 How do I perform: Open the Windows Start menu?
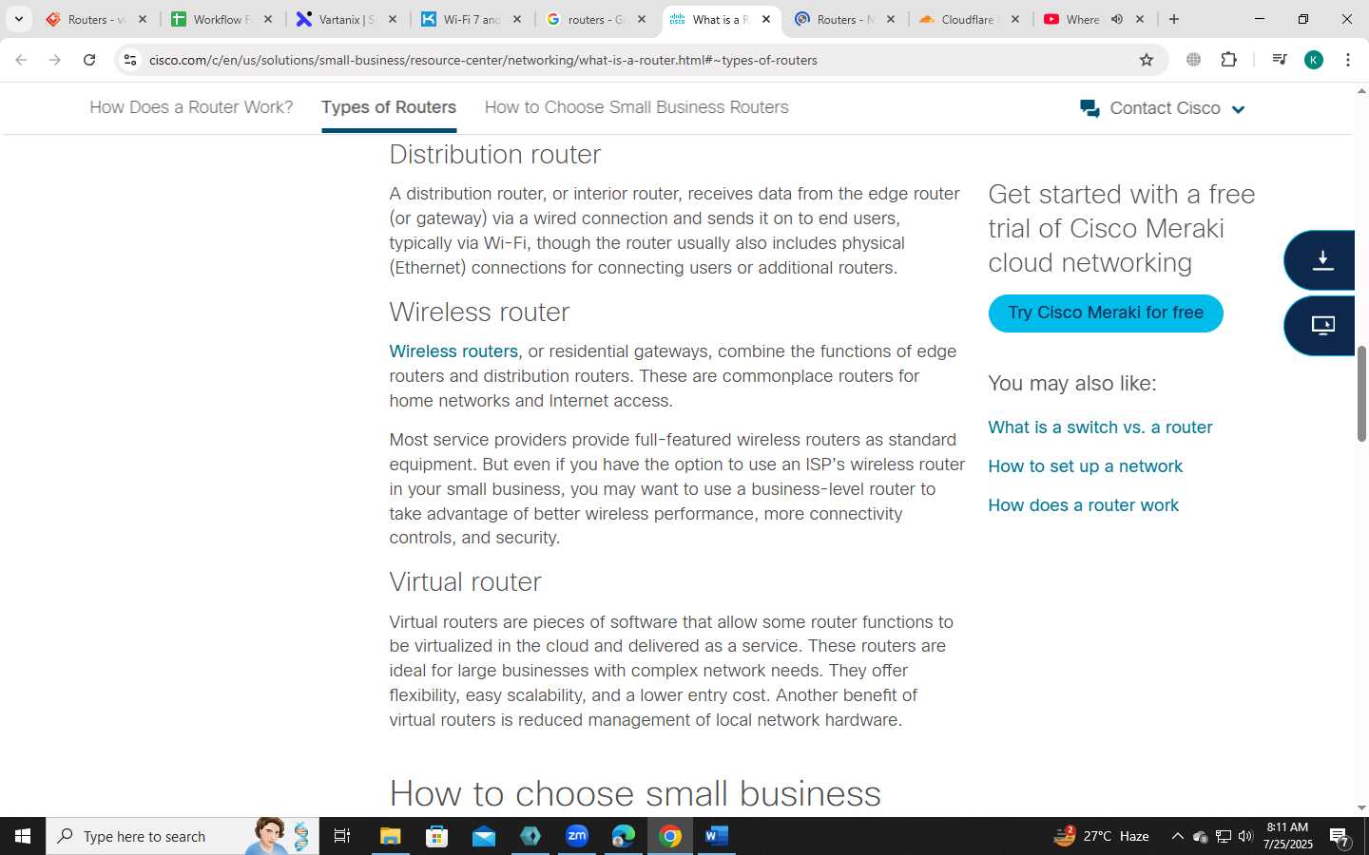[23, 836]
